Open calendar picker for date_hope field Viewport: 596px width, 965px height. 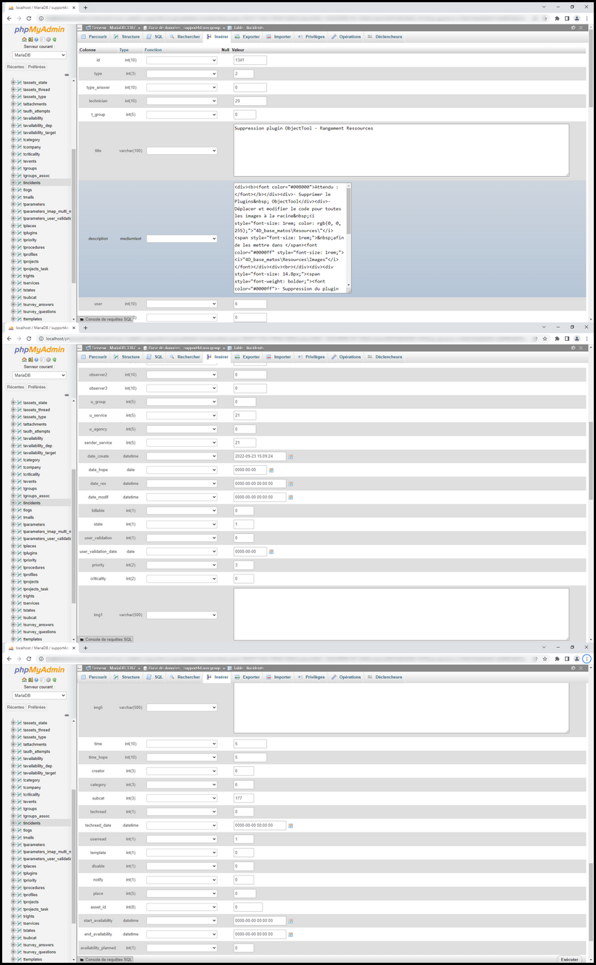coord(271,470)
